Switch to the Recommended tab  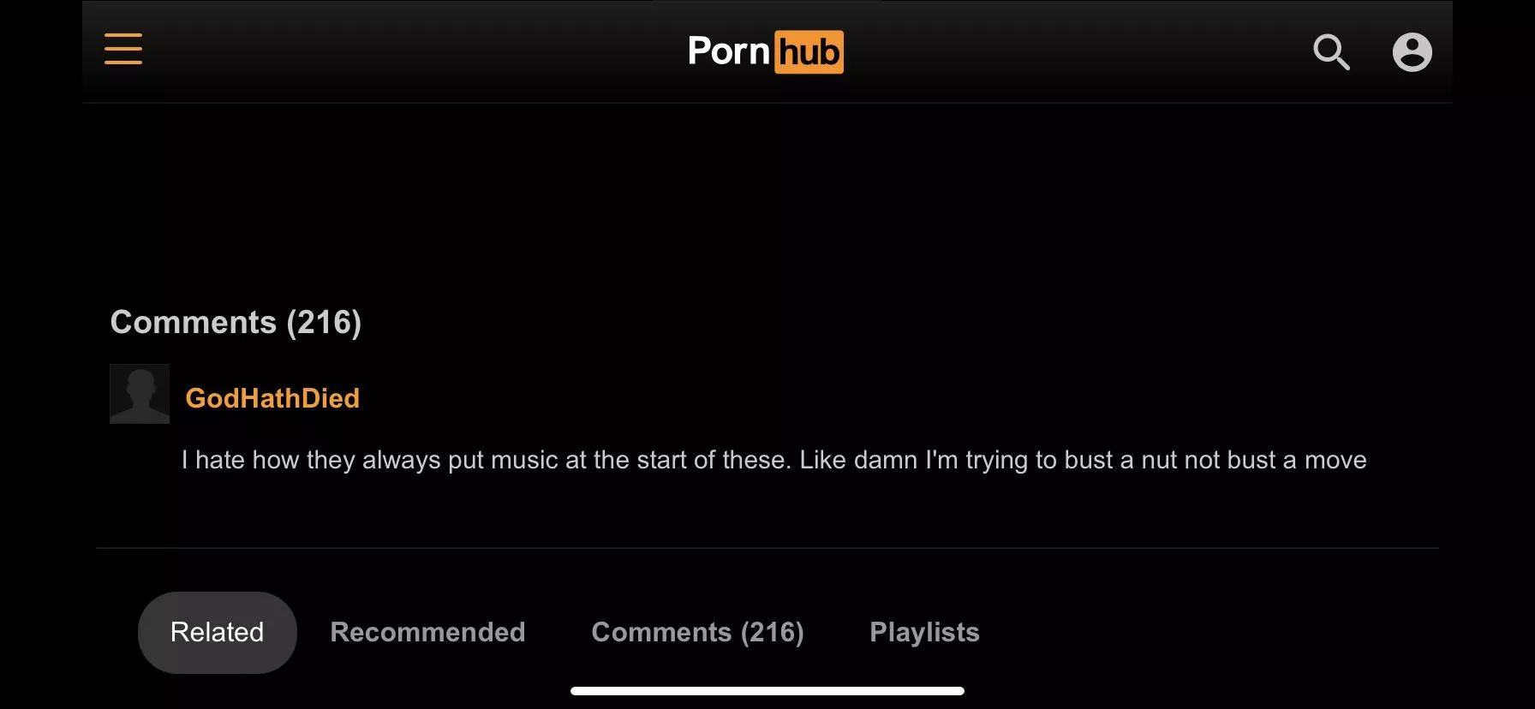pyautogui.click(x=427, y=632)
